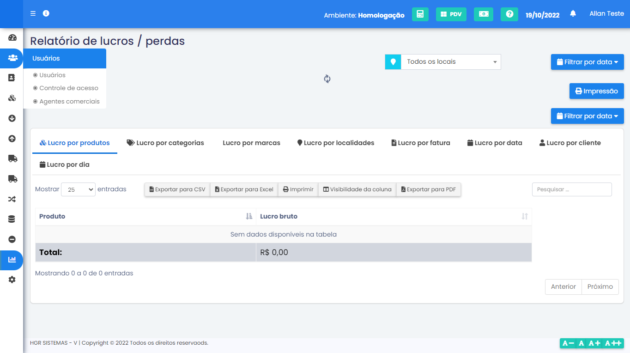Switch to Lucro por categorias tab
The image size is (630, 353).
click(x=165, y=143)
